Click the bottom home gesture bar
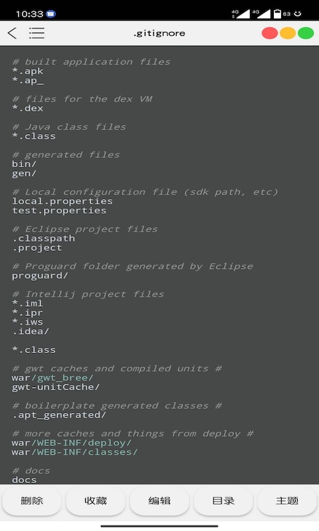 (159, 526)
